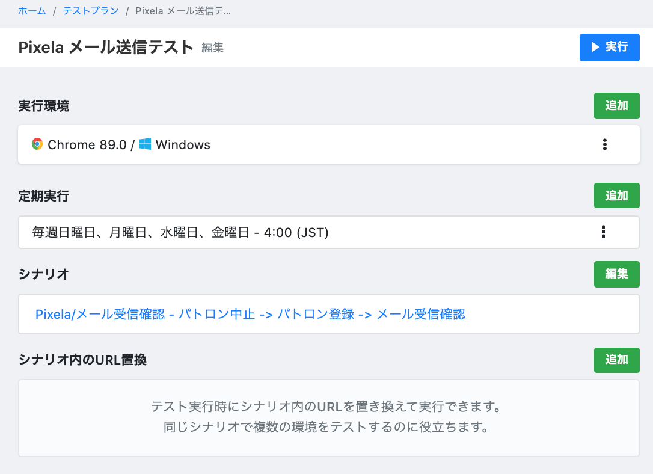653x474 pixels.
Task: Click the 追加 button for シナリオ内のURL置換
Action: pyautogui.click(x=616, y=360)
